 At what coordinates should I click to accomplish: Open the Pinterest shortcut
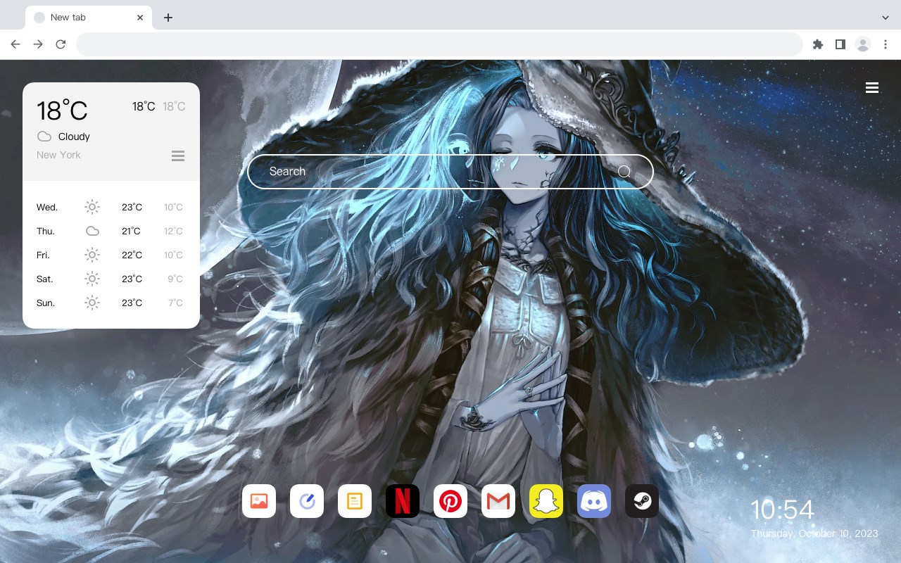point(450,501)
